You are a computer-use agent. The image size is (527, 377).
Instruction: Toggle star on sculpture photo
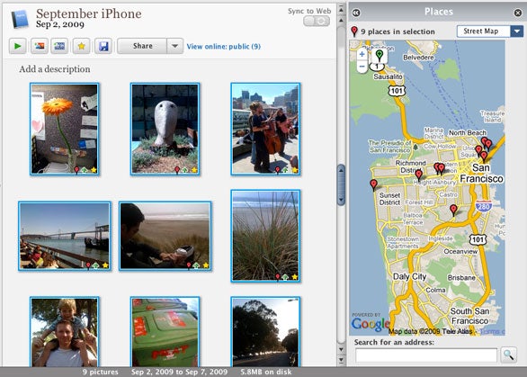click(x=194, y=170)
